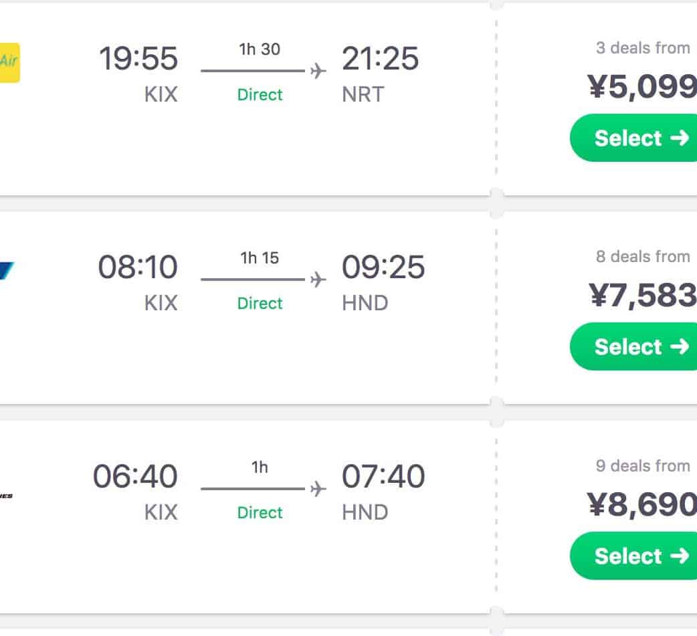
Task: Click the Direct label under 1h 15
Action: click(x=260, y=304)
